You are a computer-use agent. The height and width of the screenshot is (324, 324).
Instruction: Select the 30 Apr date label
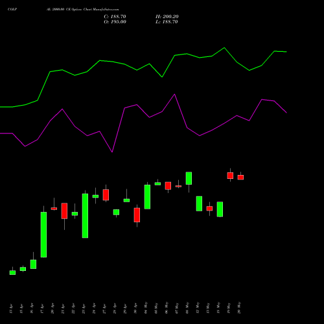pyautogui.click(x=135, y=308)
